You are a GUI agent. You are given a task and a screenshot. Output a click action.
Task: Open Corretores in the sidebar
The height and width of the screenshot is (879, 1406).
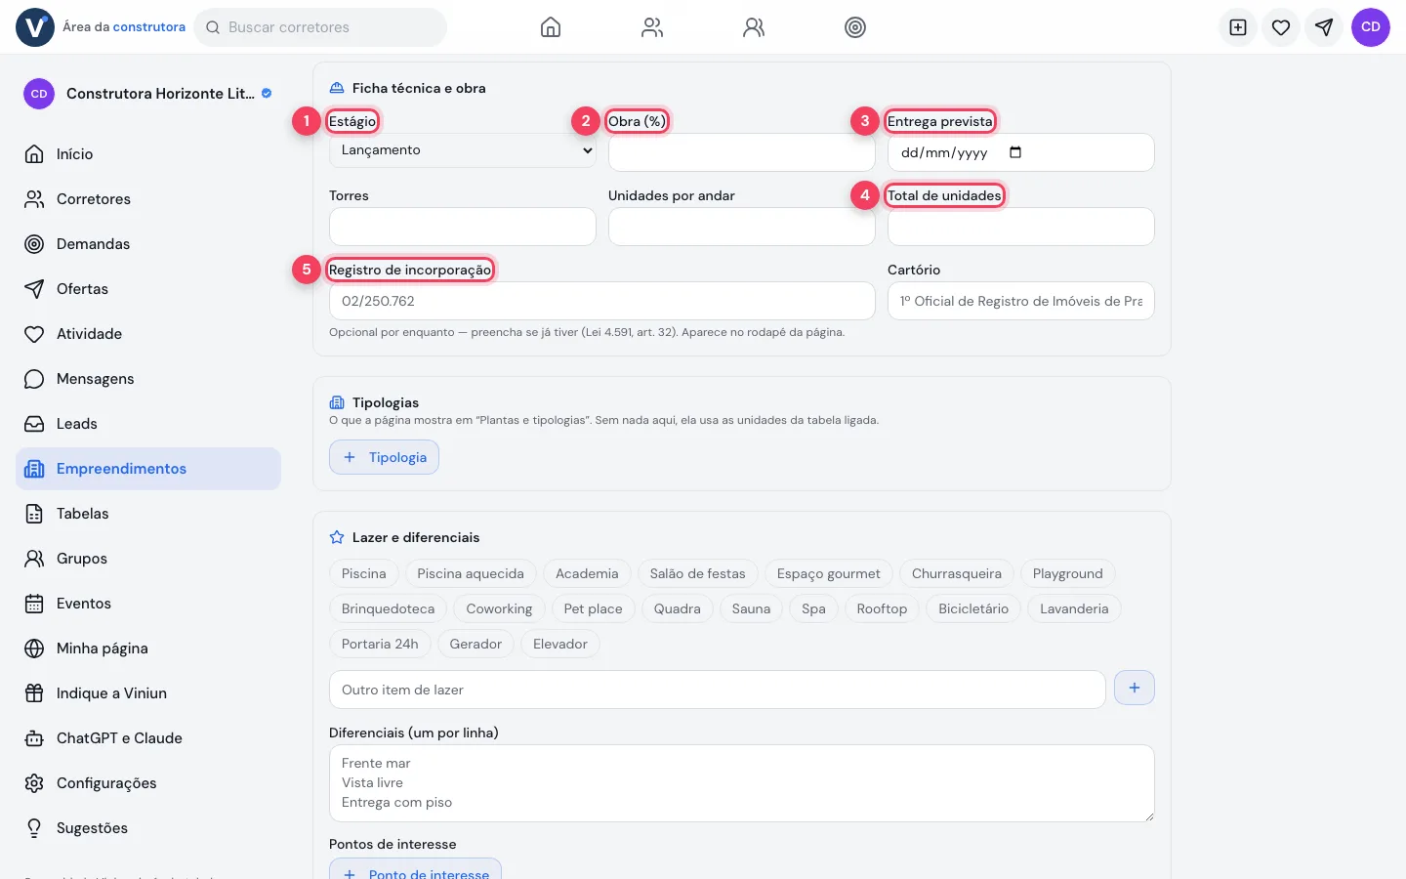point(148,199)
